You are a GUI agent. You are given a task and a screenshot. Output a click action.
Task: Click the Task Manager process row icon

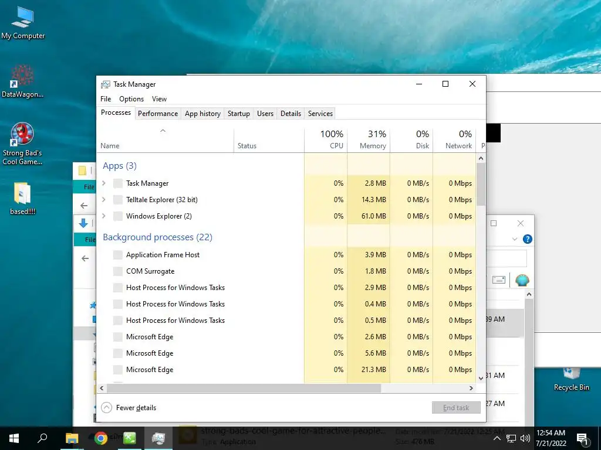pos(117,183)
